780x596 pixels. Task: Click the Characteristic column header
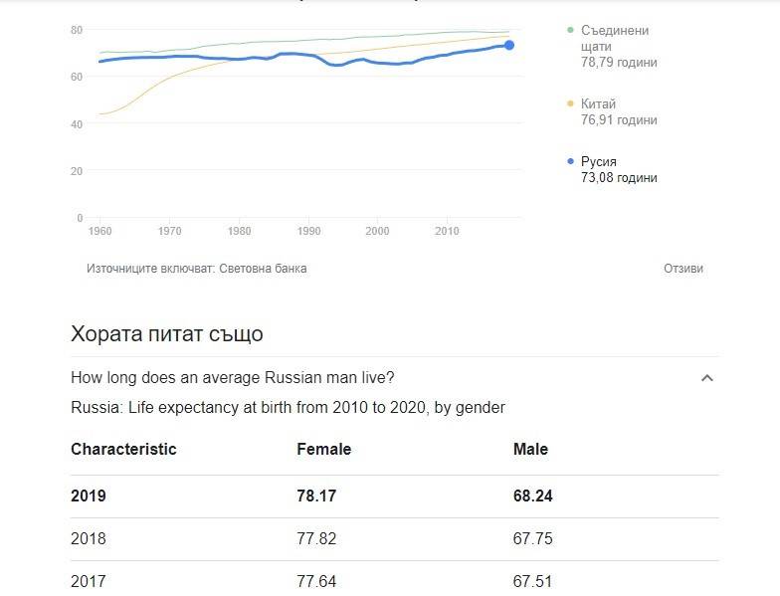coord(123,450)
